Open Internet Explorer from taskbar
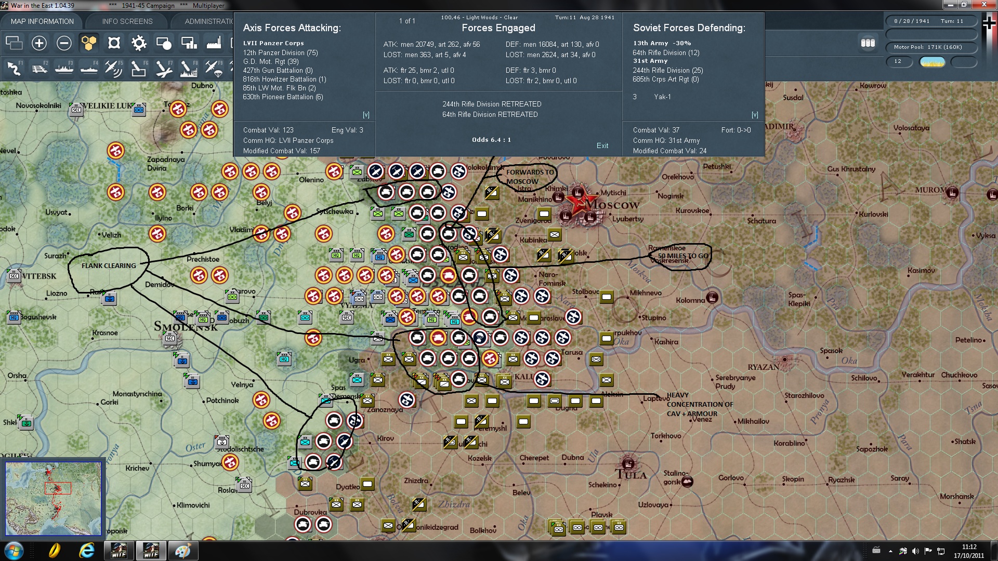Image resolution: width=998 pixels, height=561 pixels. pyautogui.click(x=87, y=551)
